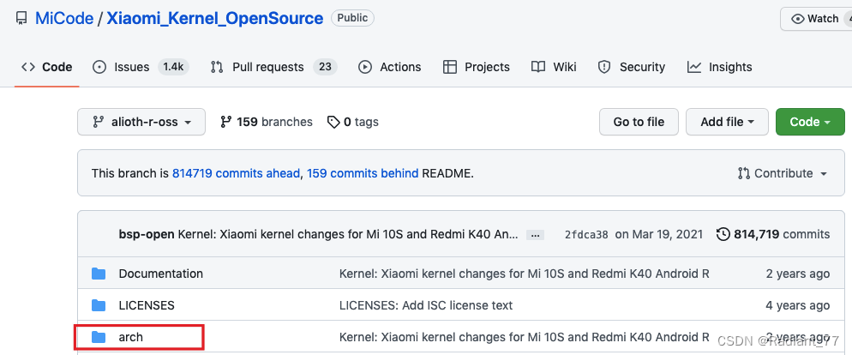The image size is (852, 355).
Task: Open the MiCode owner link
Action: [x=64, y=19]
